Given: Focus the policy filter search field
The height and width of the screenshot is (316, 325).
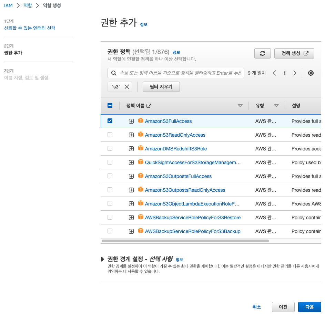Looking at the screenshot, I should (x=176, y=73).
